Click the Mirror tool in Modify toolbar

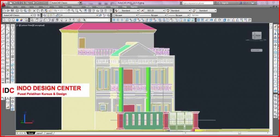point(275,34)
